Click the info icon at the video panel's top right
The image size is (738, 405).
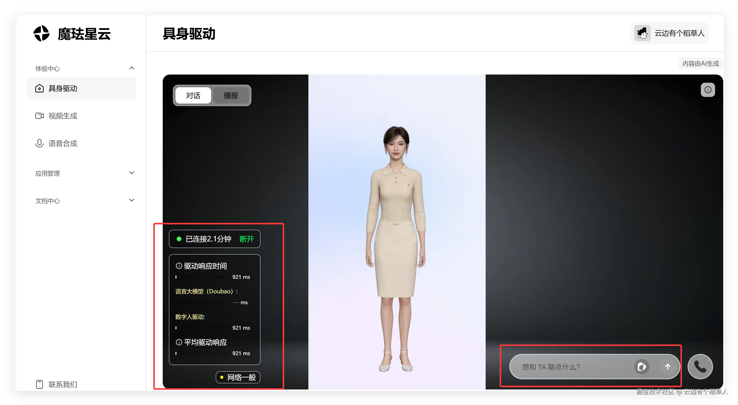(708, 90)
